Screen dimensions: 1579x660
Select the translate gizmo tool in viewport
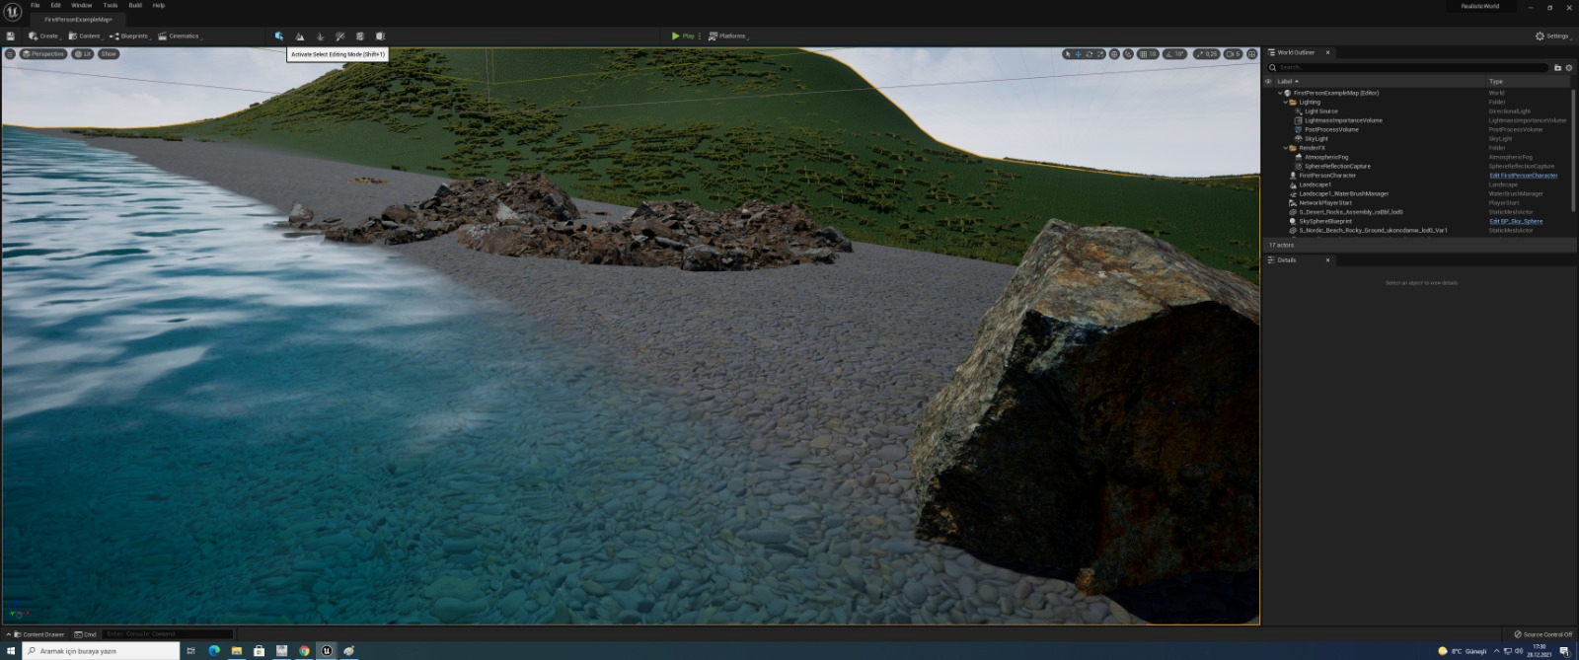coord(1078,54)
